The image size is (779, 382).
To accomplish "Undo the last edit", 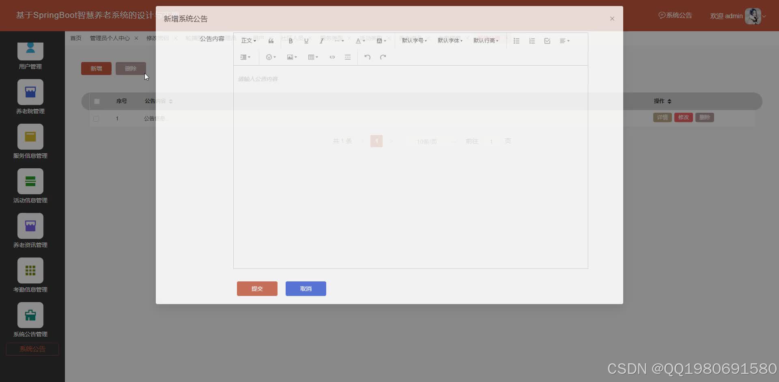I will coord(367,57).
